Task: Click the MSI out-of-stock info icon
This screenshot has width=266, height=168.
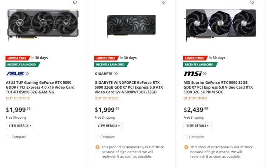Action: (x=186, y=147)
